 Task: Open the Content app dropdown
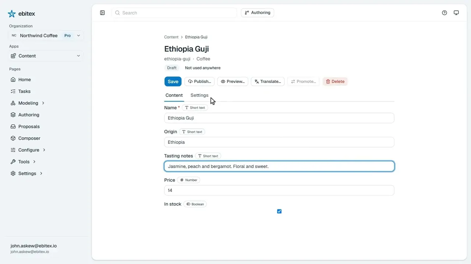tap(46, 56)
